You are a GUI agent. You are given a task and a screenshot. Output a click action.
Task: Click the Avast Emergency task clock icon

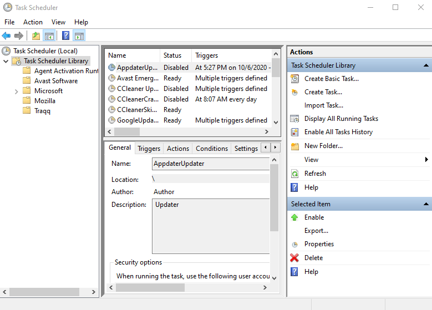point(111,78)
